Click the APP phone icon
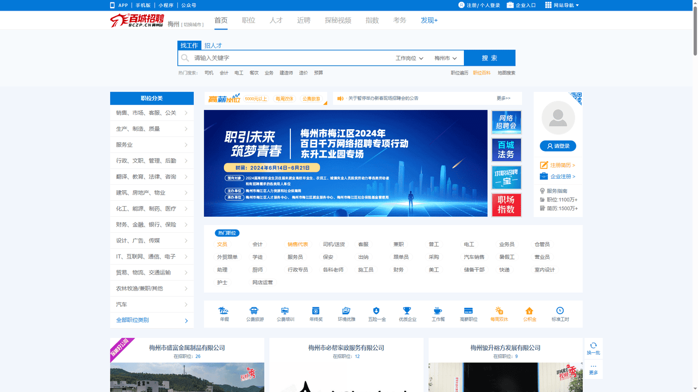698x392 pixels. pos(112,5)
